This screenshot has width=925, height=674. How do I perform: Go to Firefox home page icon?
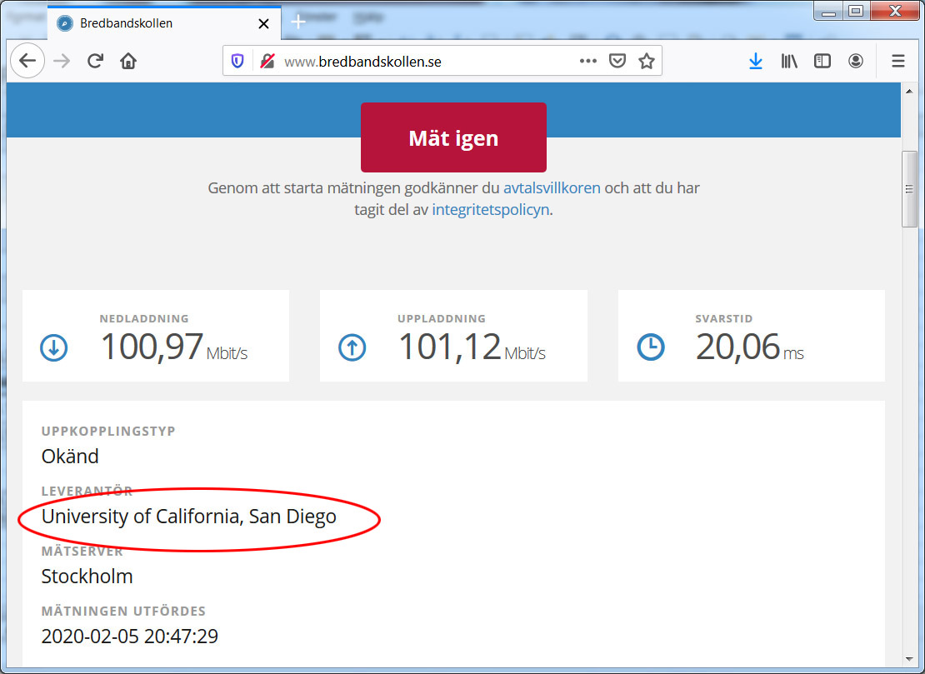(x=128, y=61)
